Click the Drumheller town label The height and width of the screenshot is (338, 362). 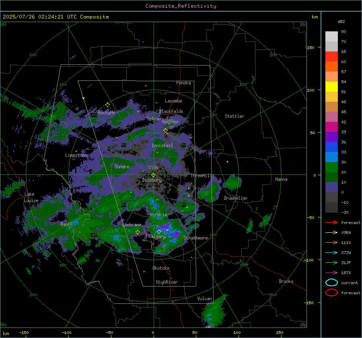[x=236, y=198]
